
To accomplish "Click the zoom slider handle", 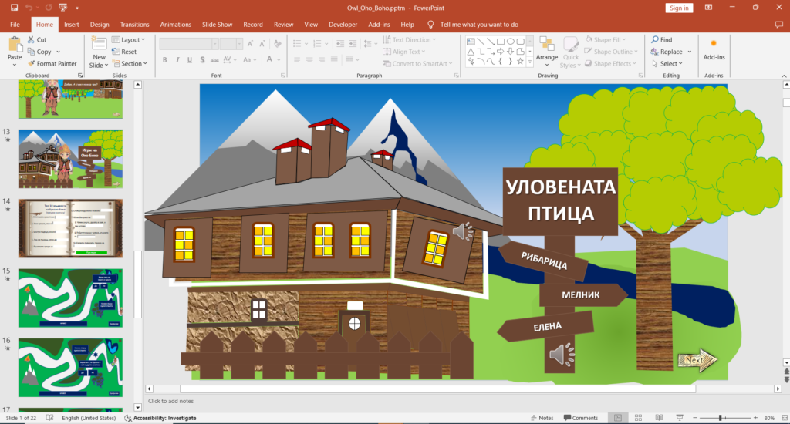I will click(x=721, y=418).
